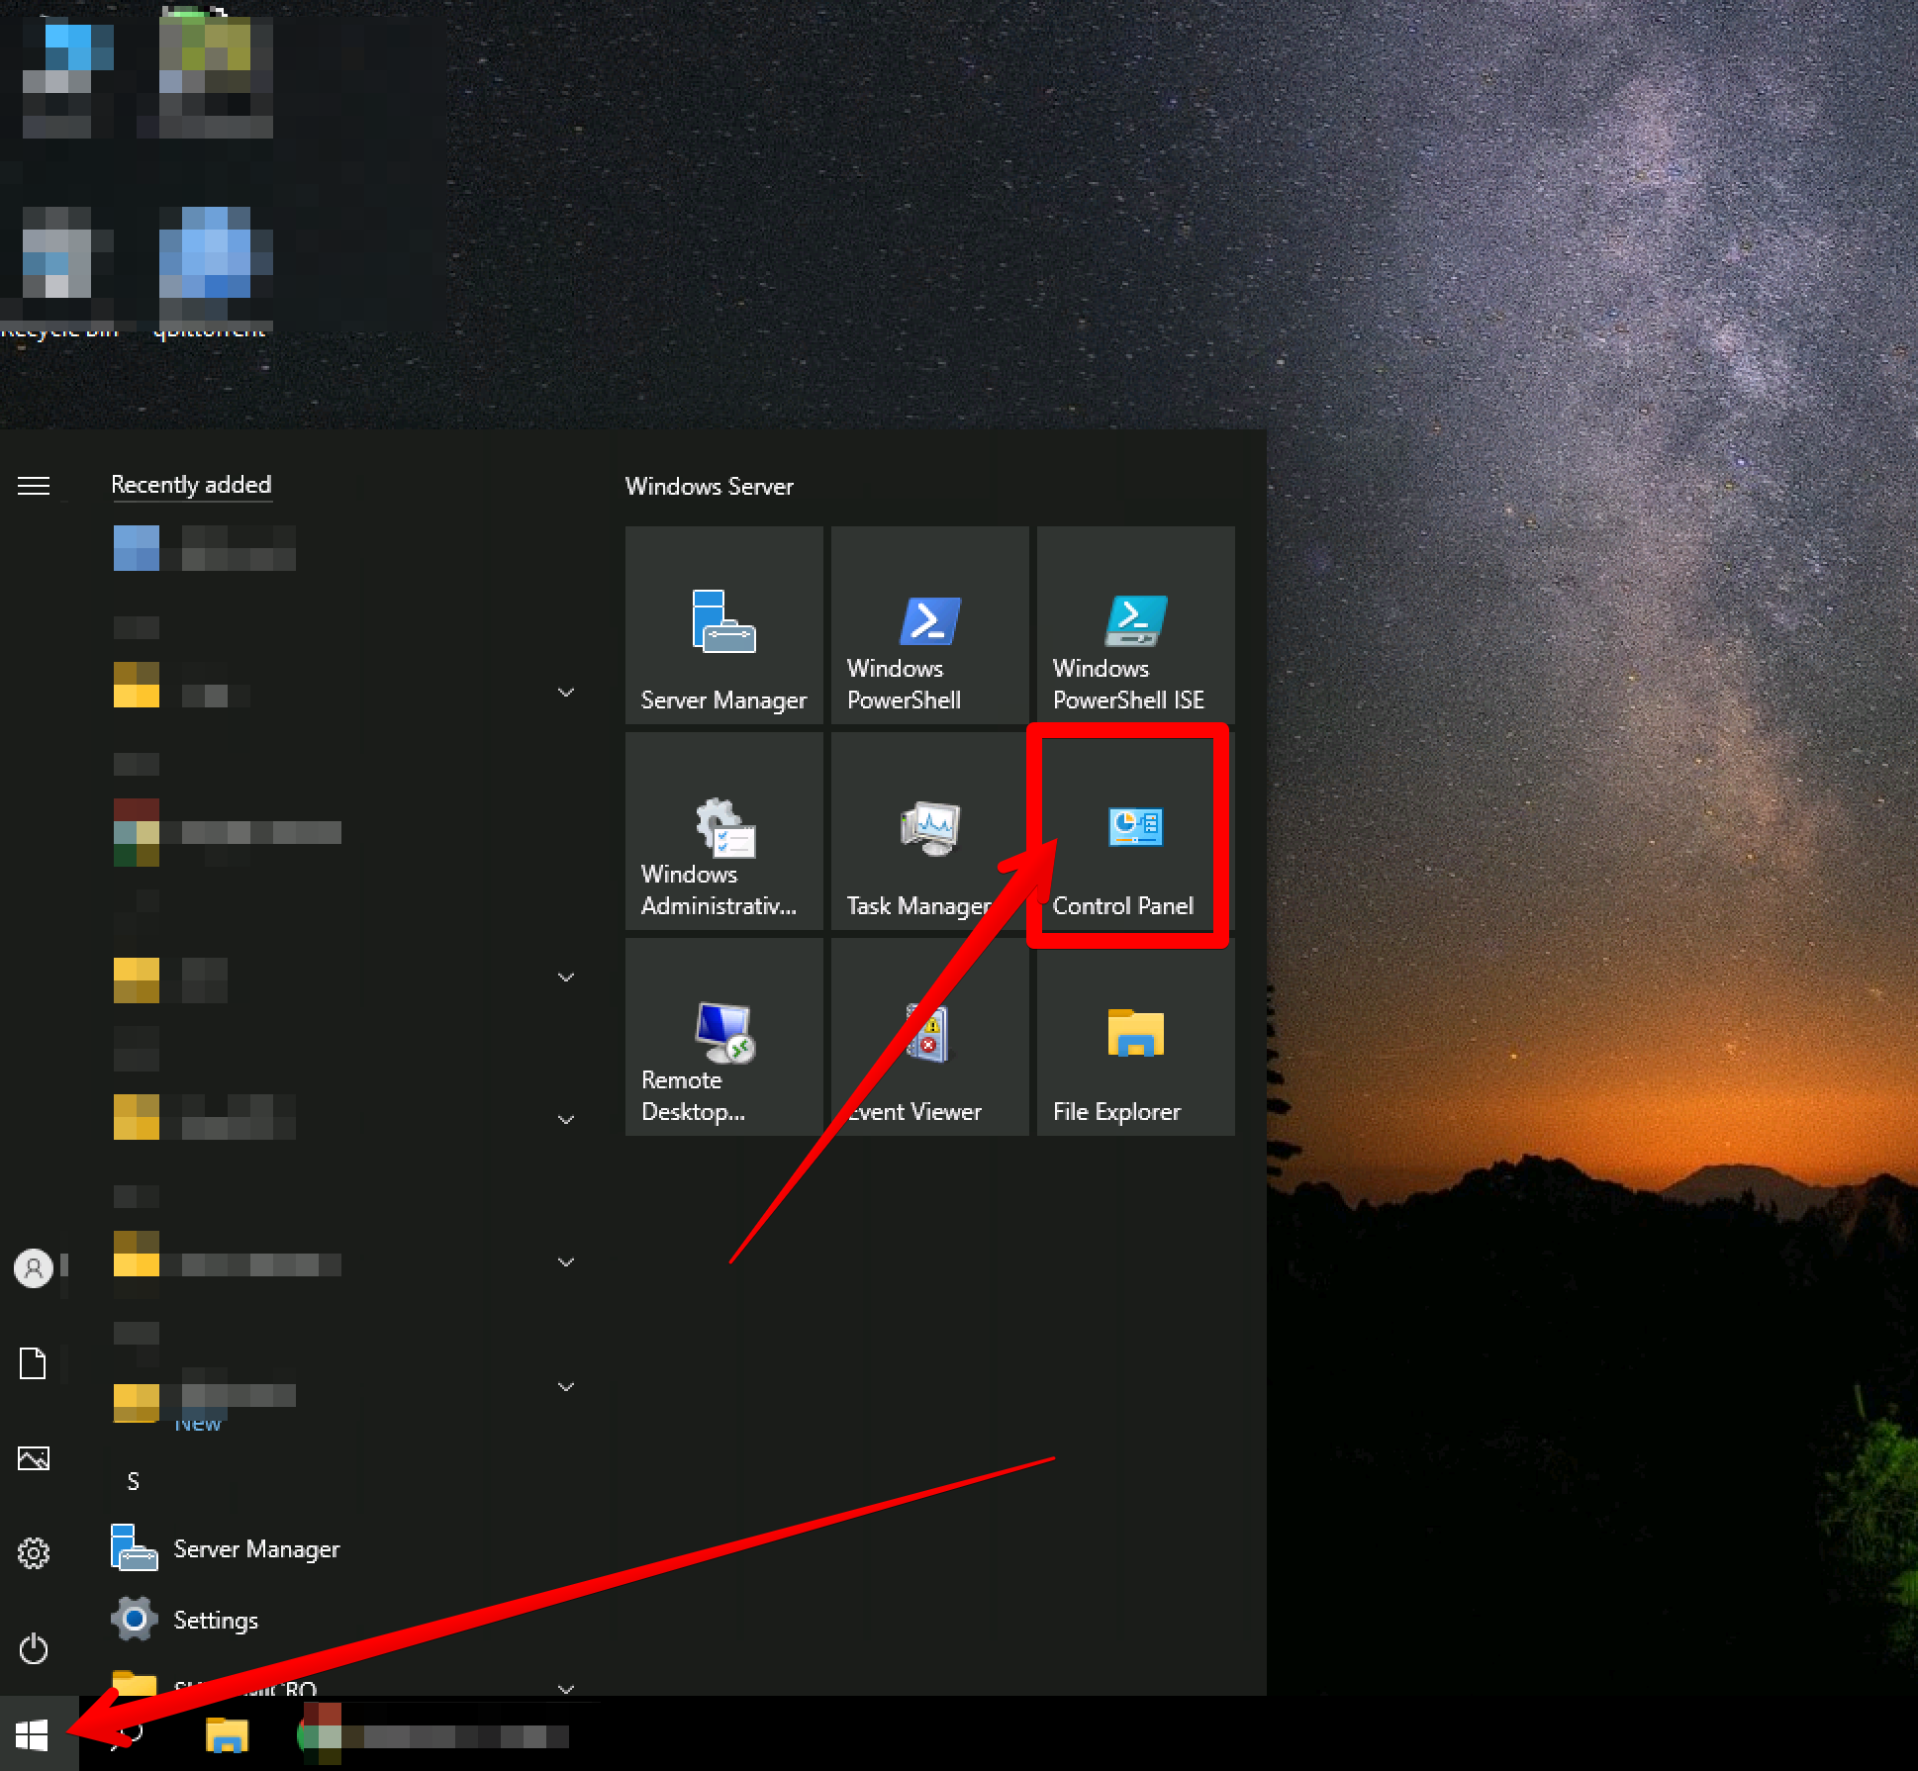The image size is (1918, 1771).
Task: Launch Windows PowerShell tile
Action: pyautogui.click(x=929, y=625)
